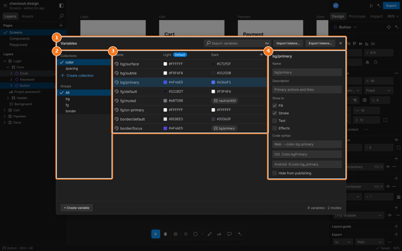Screen dimensions: 402x251
Task: Open the Inspect tab
Action: [376, 16]
